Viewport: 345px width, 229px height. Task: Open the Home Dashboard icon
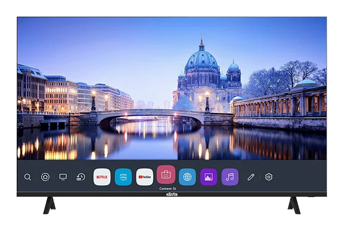click(45, 177)
